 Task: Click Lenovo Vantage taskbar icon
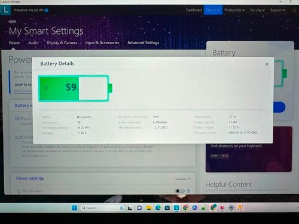pos(176,208)
